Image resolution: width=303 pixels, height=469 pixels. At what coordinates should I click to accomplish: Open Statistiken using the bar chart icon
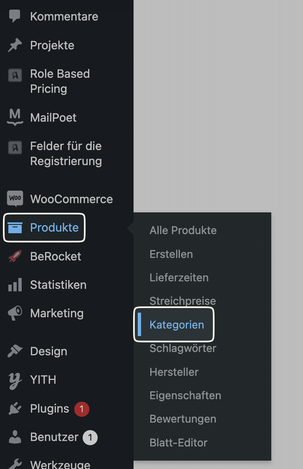pos(15,285)
